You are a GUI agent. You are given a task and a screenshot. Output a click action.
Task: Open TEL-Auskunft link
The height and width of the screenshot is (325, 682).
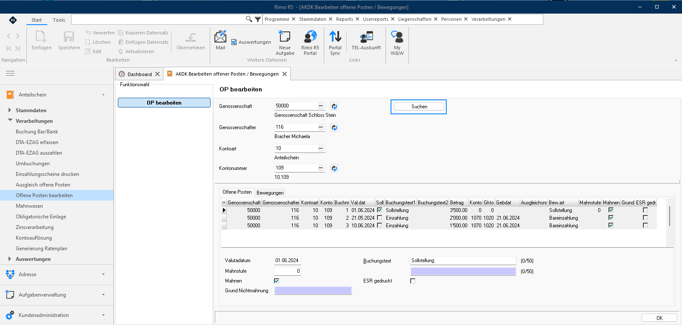[x=366, y=40]
